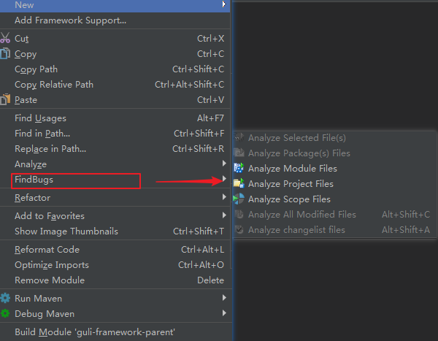Open Find in Path...

pos(115,134)
